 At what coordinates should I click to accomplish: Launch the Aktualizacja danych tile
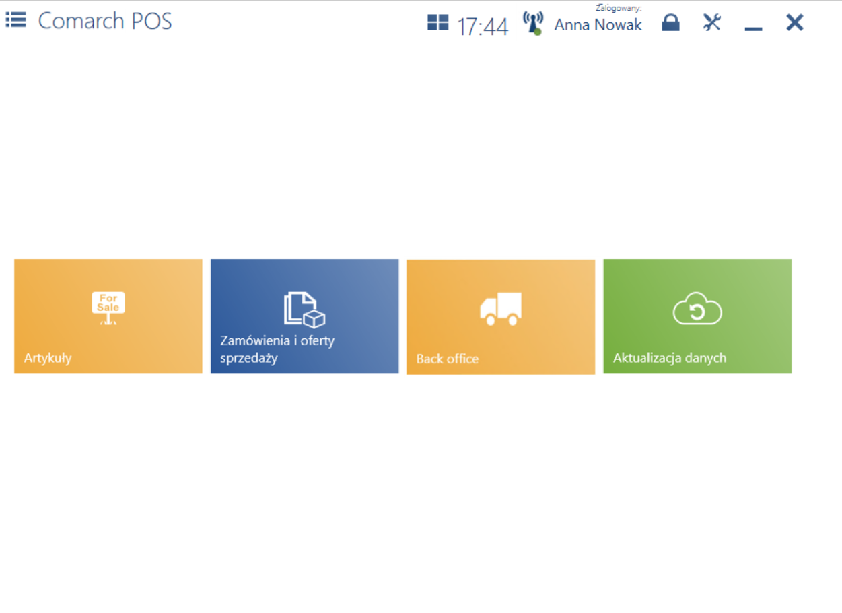(697, 316)
